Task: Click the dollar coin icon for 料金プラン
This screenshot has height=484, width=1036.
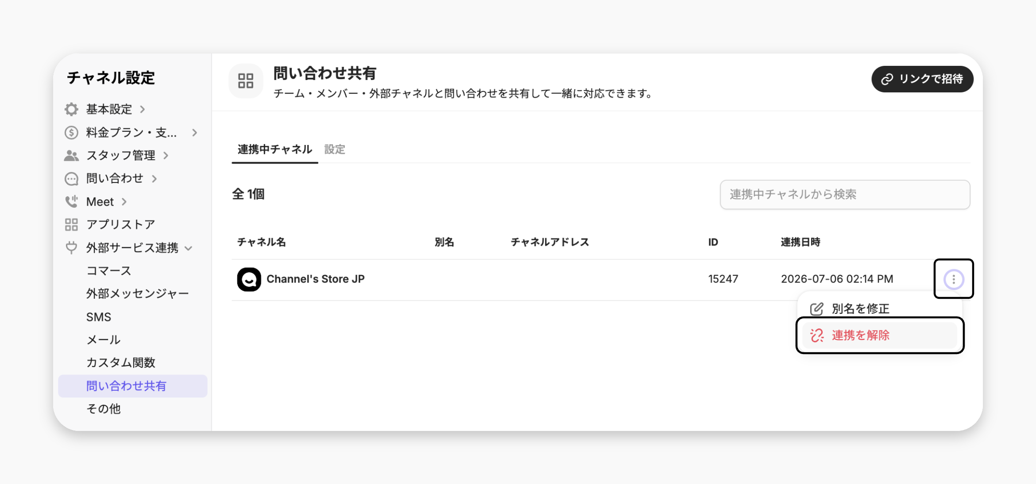Action: (71, 132)
